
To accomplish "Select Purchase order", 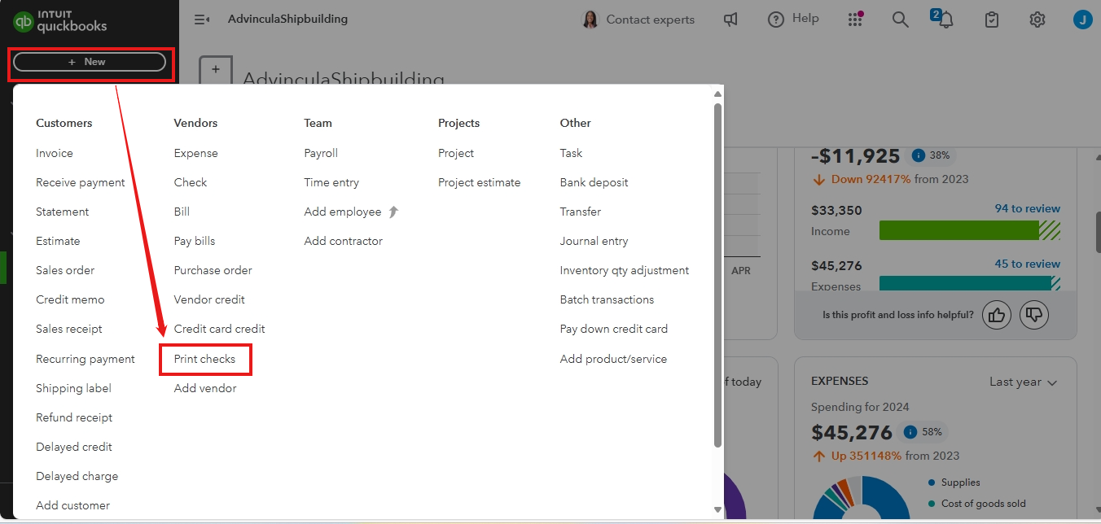I will [213, 270].
